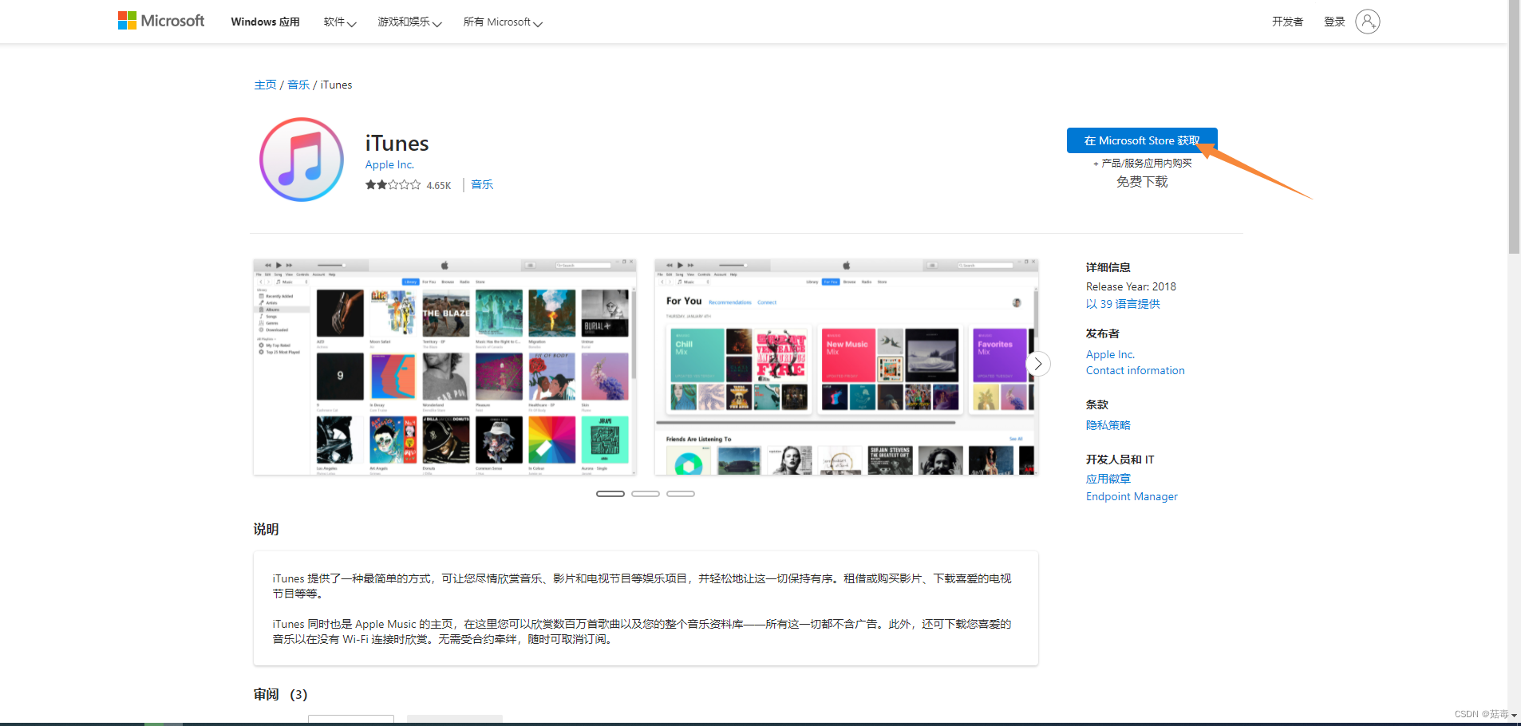Go to 主页 breadcrumb
The width and height of the screenshot is (1521, 726).
tap(265, 85)
